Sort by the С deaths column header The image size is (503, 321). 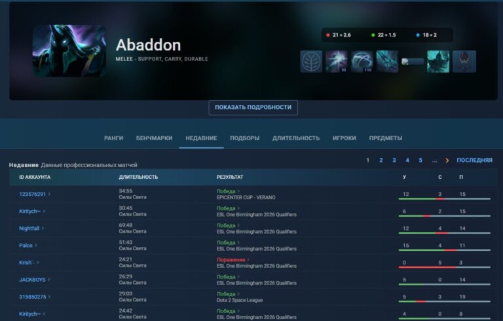440,177
